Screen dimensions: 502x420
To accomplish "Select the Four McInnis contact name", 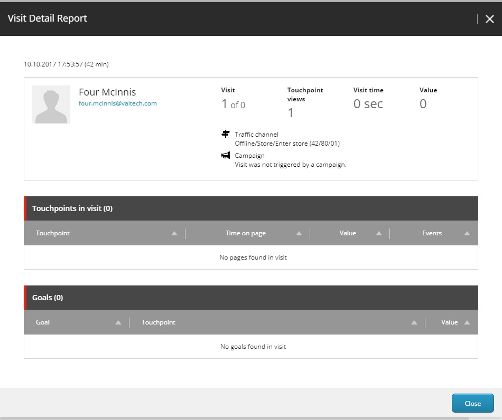I will [x=107, y=92].
